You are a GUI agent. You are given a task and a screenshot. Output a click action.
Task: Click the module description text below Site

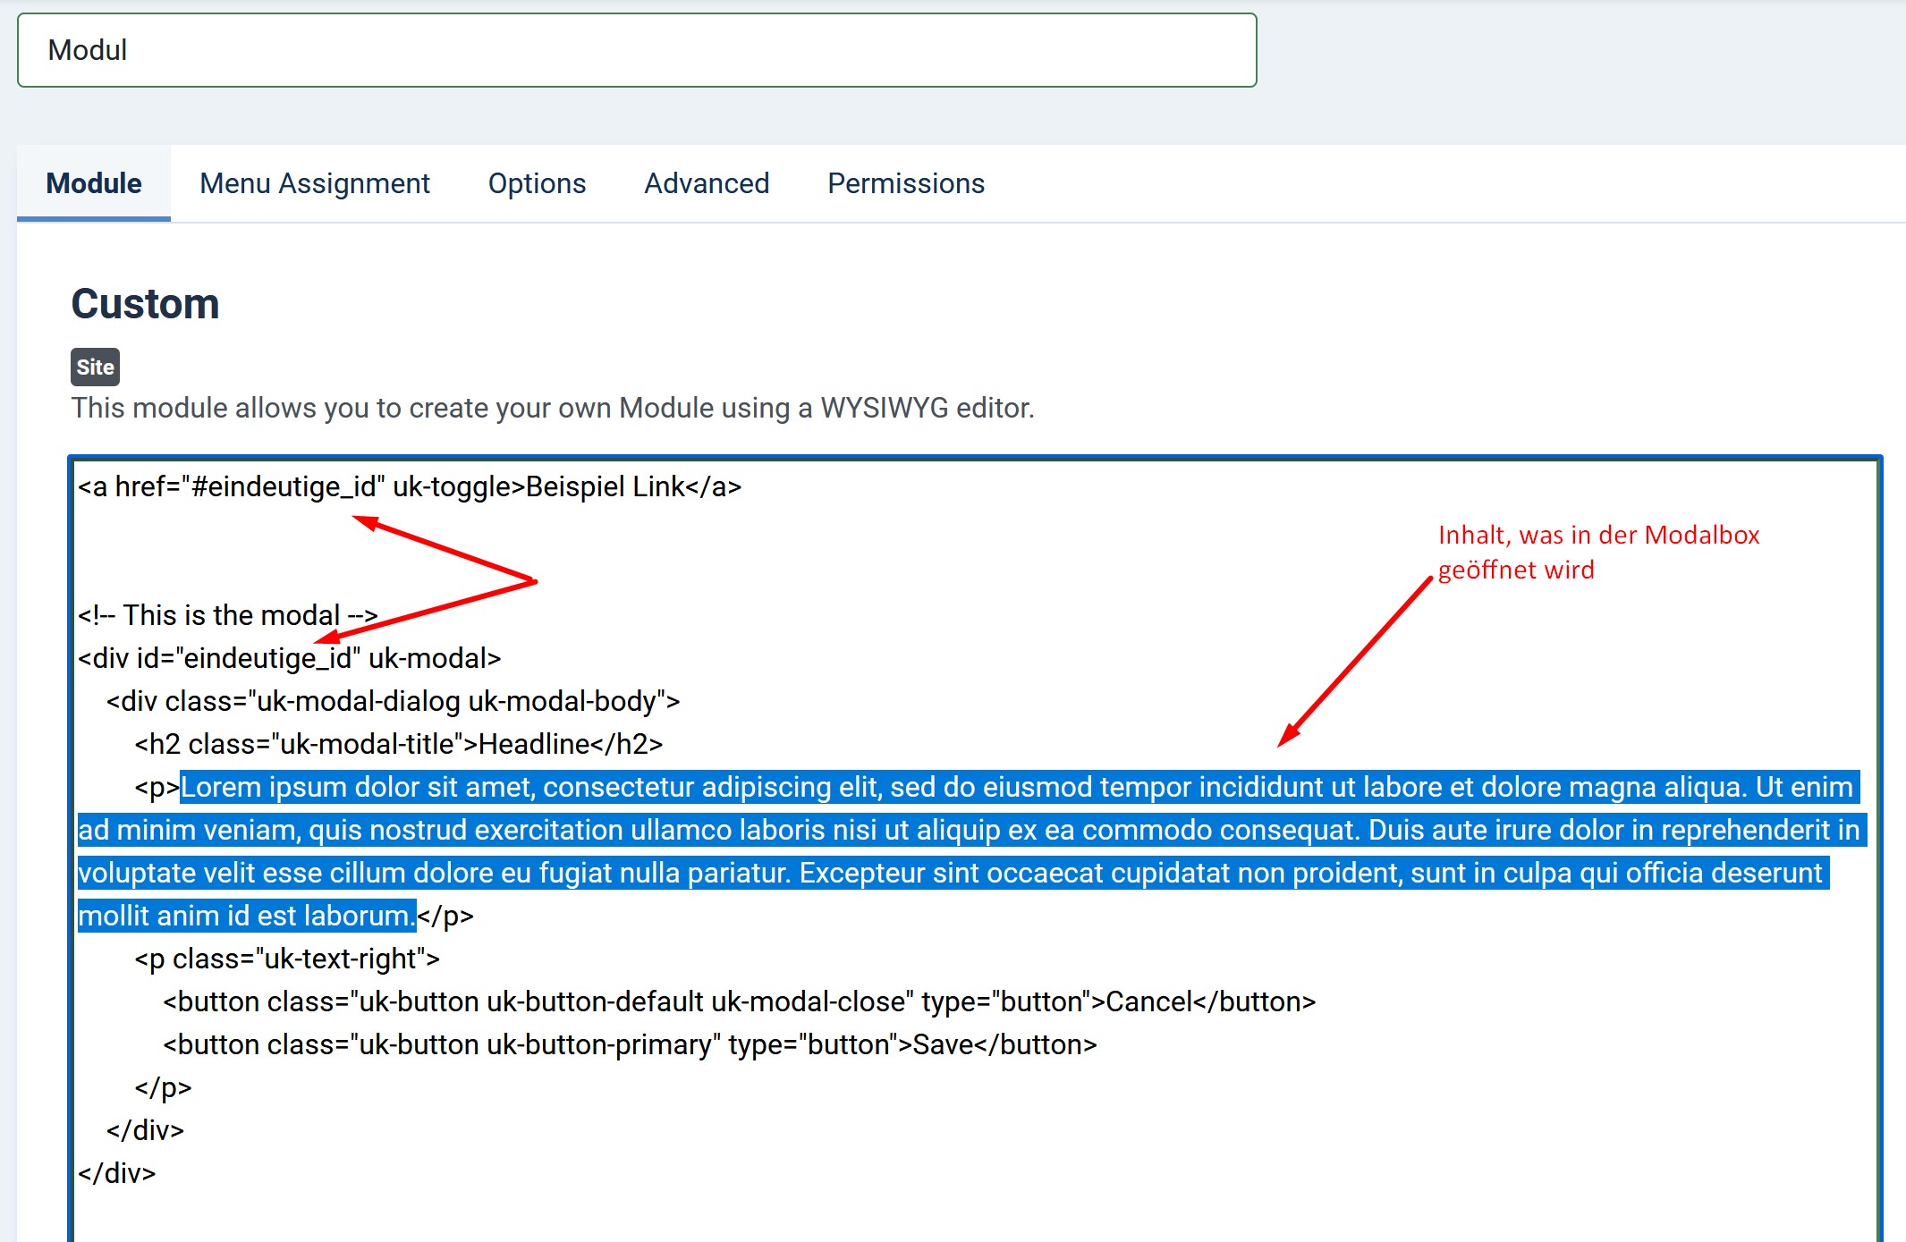(552, 408)
